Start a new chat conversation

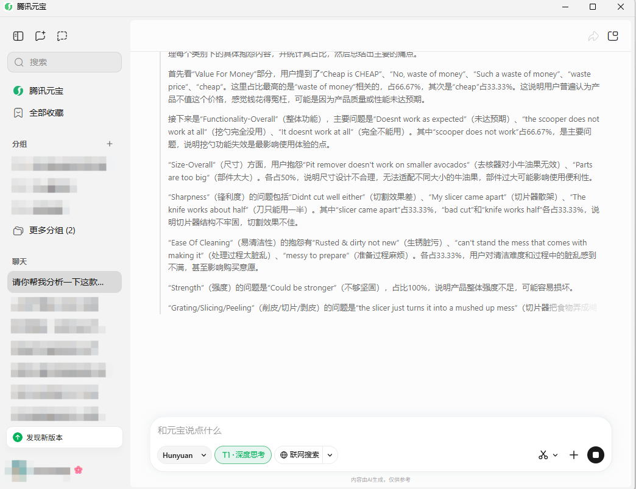pyautogui.click(x=40, y=36)
